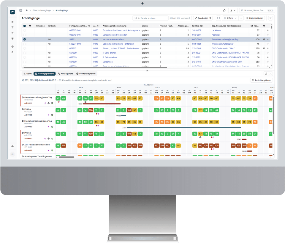
Task: Click the calendar icon in AG 0050 row
Action: 52,150
